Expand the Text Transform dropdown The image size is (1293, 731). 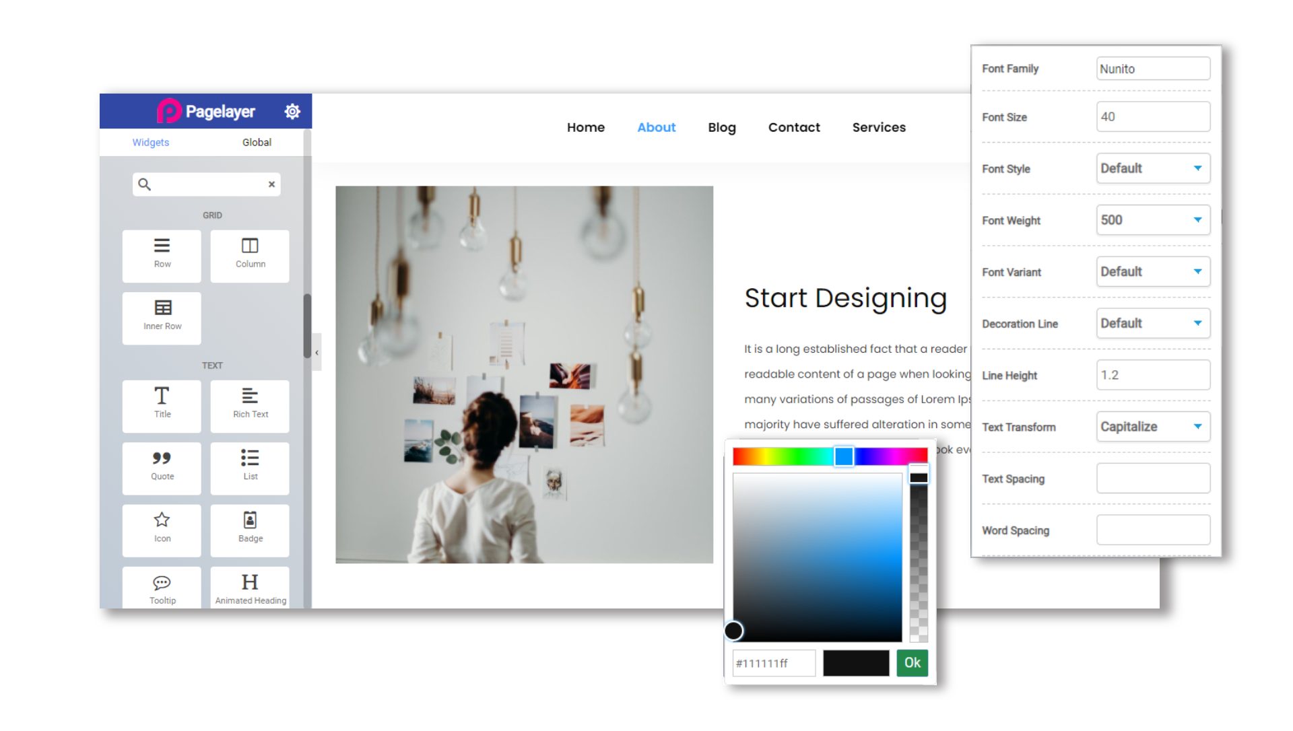click(x=1153, y=427)
